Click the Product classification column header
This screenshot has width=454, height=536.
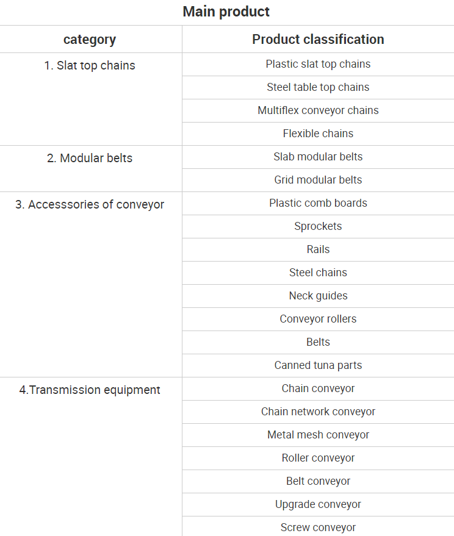coord(318,40)
